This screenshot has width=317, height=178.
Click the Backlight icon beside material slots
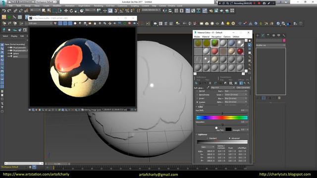250,45
